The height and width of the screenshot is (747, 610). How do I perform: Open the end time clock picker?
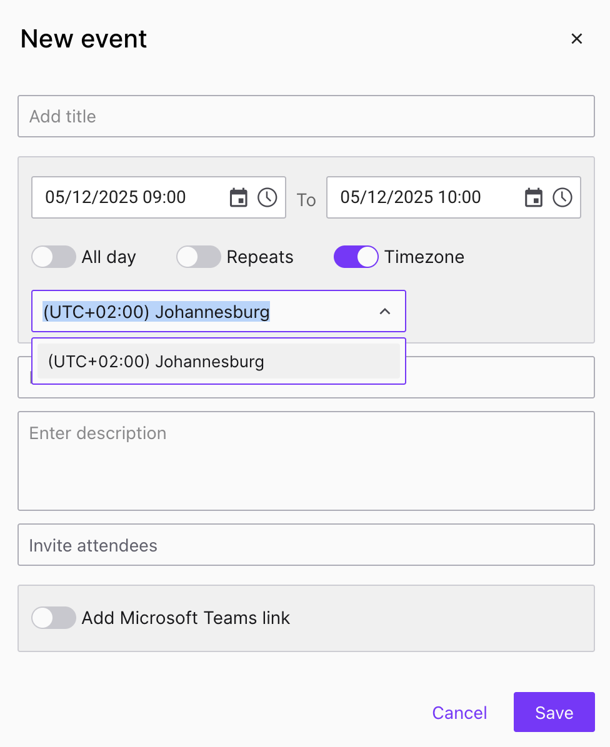point(562,197)
